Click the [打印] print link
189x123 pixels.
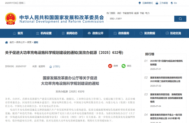56,67
